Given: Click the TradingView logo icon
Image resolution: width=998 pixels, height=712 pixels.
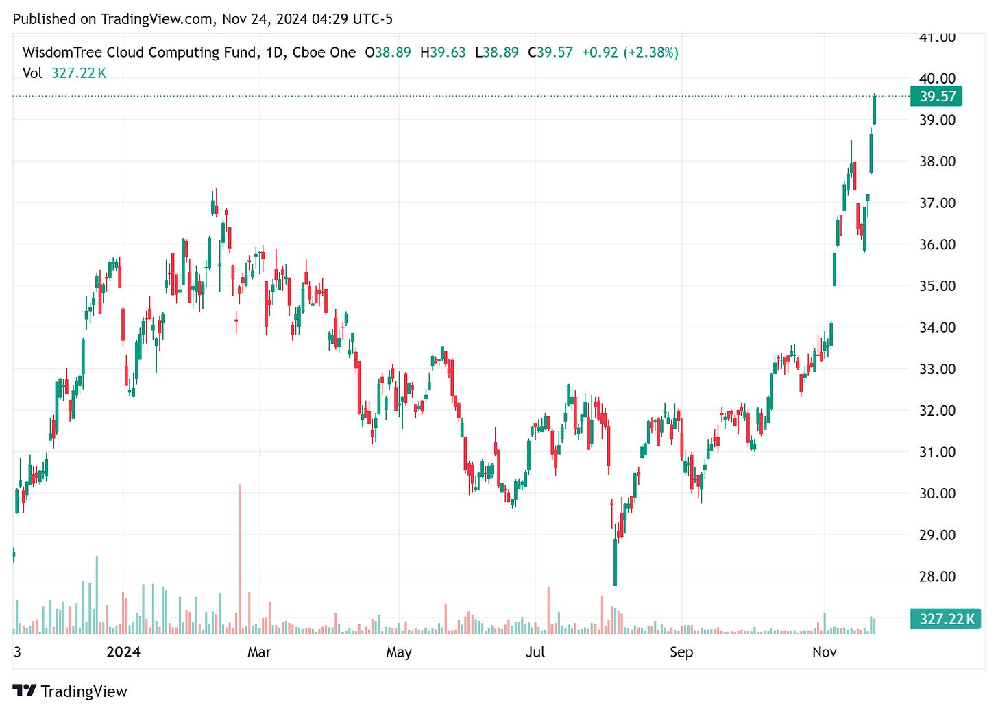Looking at the screenshot, I should pos(25,691).
